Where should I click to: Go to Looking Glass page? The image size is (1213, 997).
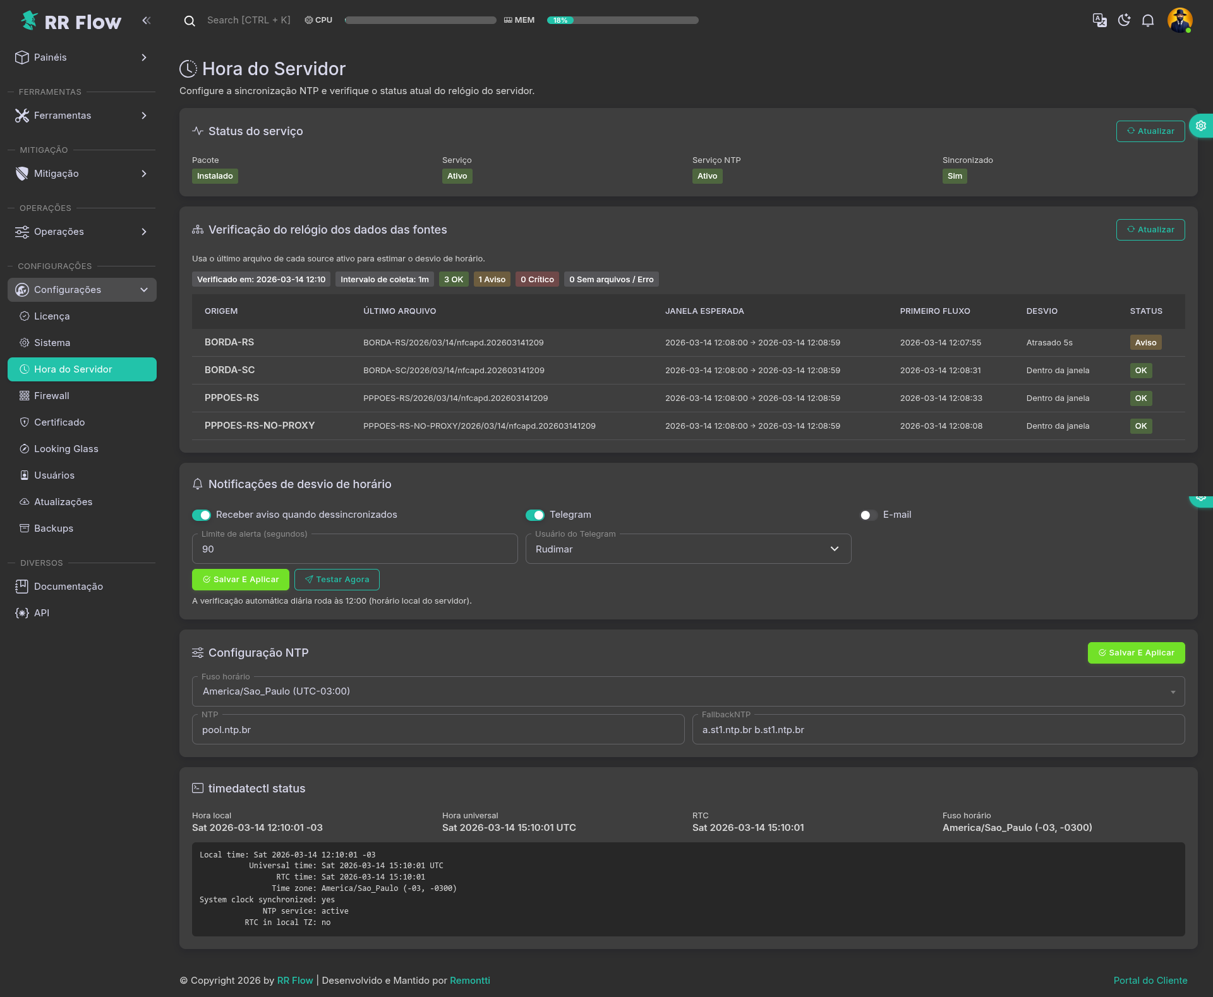tap(66, 449)
